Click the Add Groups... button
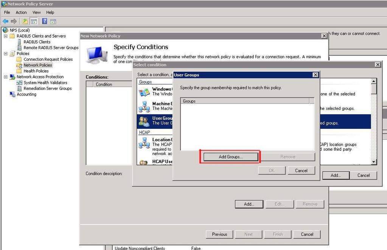This screenshot has height=250, width=387. (231, 157)
